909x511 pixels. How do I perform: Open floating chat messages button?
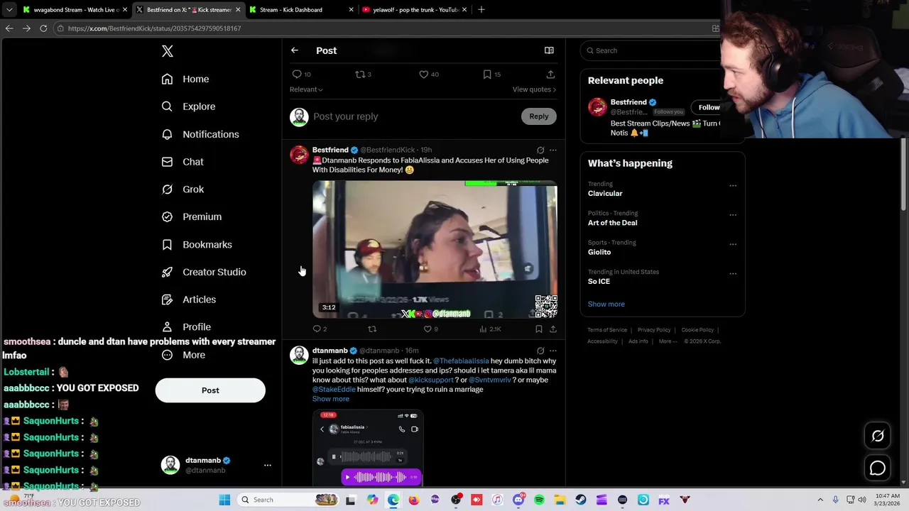[878, 468]
